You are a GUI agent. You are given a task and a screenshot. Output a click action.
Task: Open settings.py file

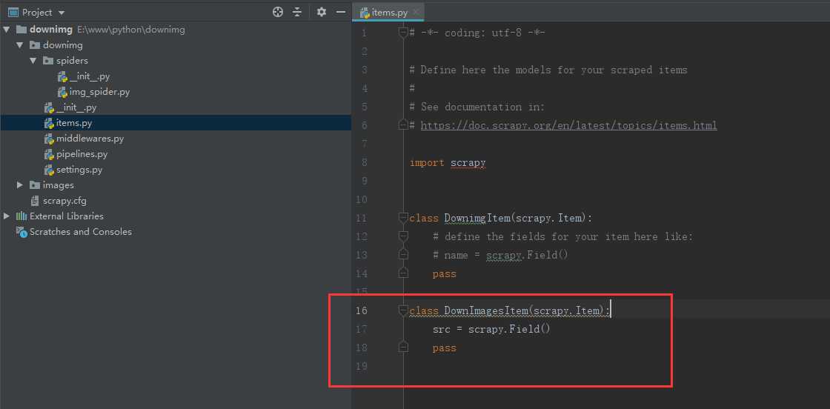coord(73,170)
